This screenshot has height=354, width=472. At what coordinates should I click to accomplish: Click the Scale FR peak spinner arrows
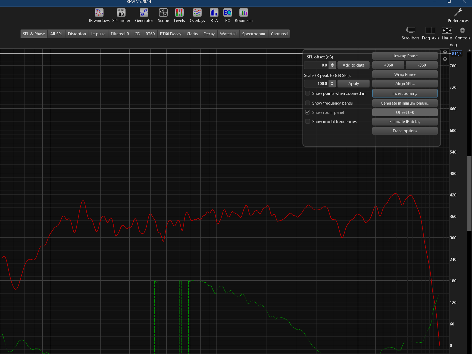tap(332, 84)
